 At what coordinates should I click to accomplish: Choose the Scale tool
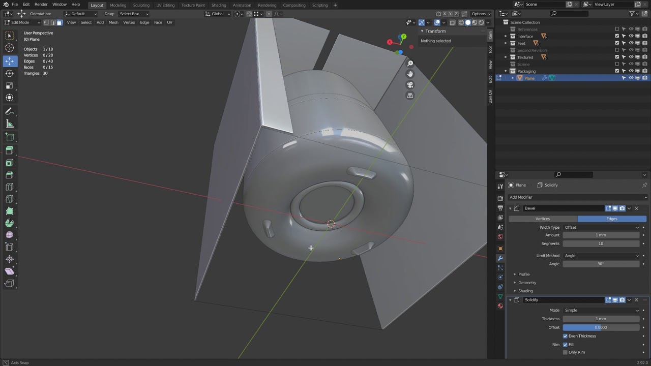click(x=9, y=86)
